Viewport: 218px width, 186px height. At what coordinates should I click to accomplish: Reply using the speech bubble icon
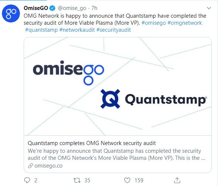coord(27,180)
